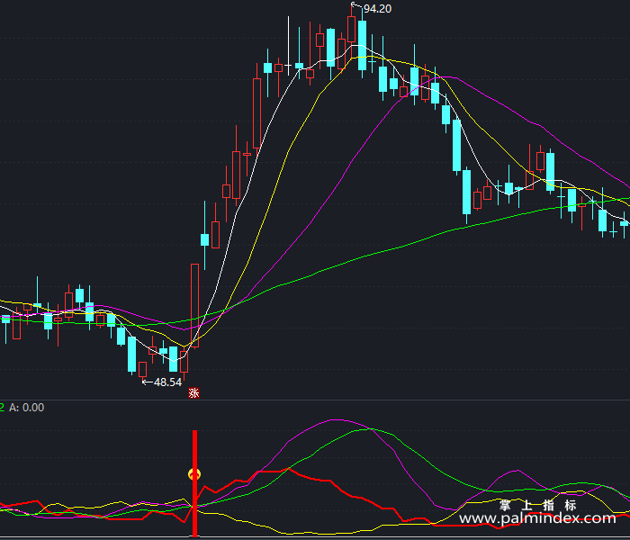Click the www.palmindex.com link text
The height and width of the screenshot is (540, 630).
537,518
